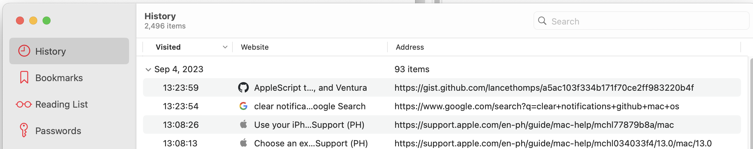Click the Bookmarks ribbon icon
The width and height of the screenshot is (753, 149).
point(24,77)
